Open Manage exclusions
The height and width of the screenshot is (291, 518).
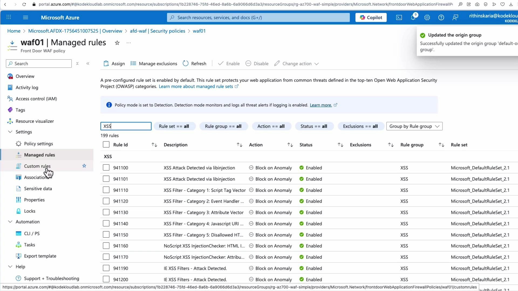(x=154, y=64)
